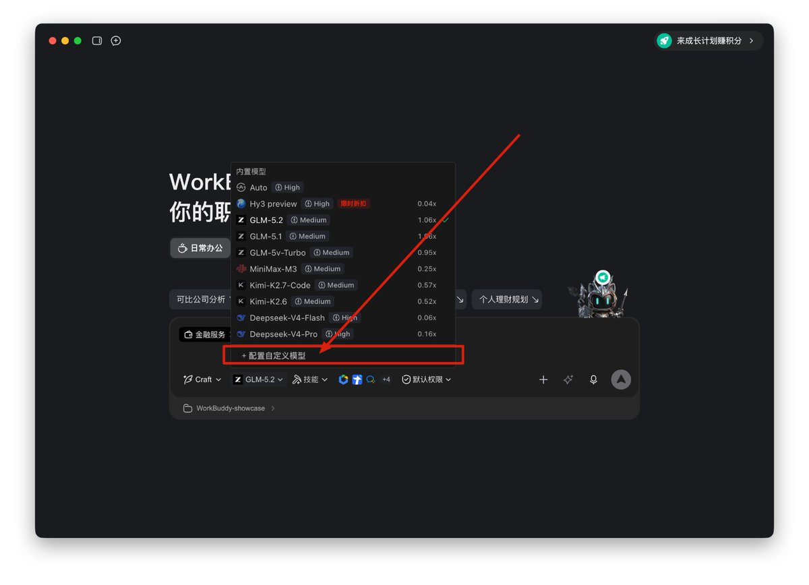Image resolution: width=809 pixels, height=585 pixels.
Task: Click the sparkle prompt enhance icon
Action: click(x=568, y=379)
